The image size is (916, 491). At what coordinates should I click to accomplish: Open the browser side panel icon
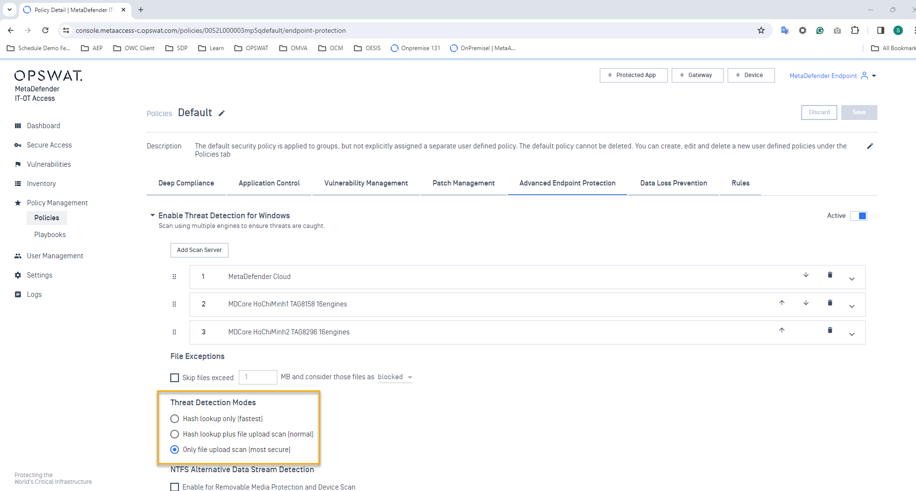(881, 30)
